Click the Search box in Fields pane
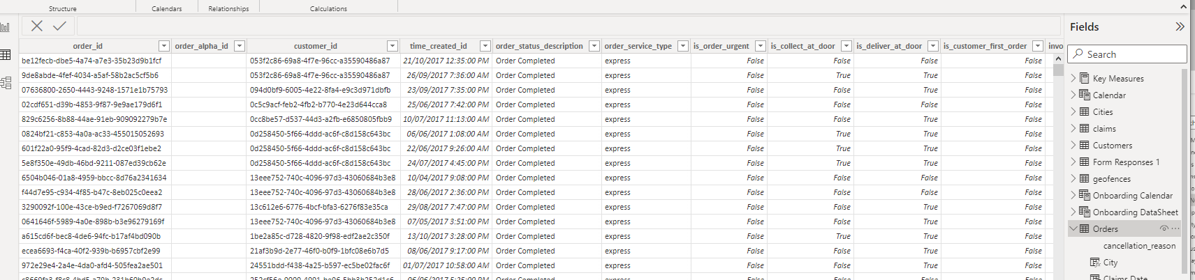Screen dimensions: 1195x280 (1128, 54)
